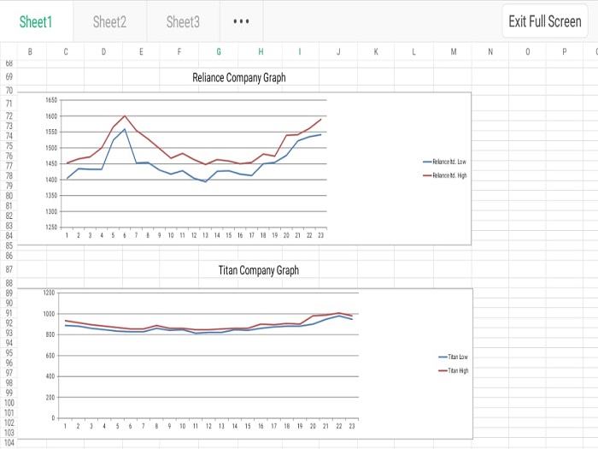
Task: Click the 1650 axis label in Reliance chart
Action: click(51, 100)
